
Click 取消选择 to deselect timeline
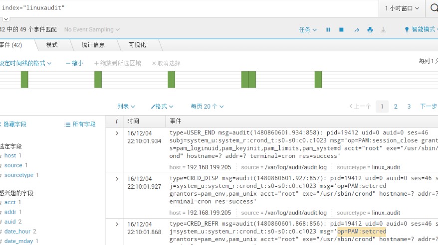click(x=166, y=63)
